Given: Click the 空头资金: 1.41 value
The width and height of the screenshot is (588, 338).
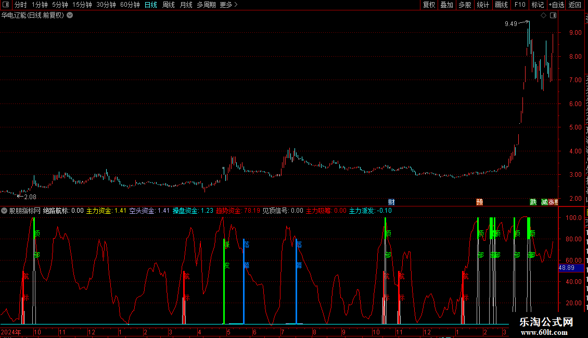Looking at the screenshot, I should click(149, 211).
